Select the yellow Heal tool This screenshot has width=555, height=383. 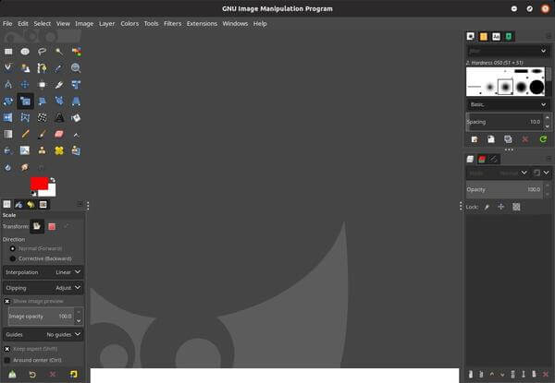[59, 150]
